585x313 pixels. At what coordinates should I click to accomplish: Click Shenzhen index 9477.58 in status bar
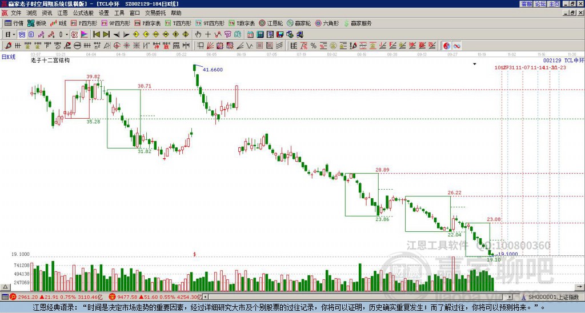pyautogui.click(x=126, y=297)
